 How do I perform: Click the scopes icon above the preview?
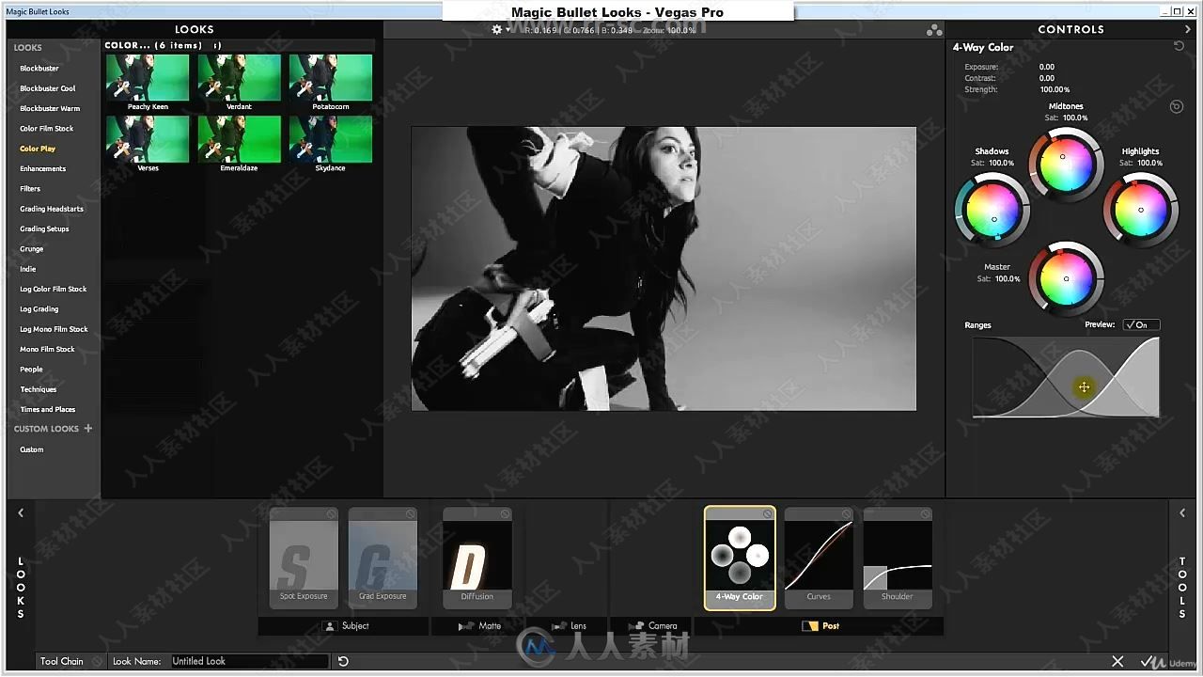pyautogui.click(x=934, y=30)
